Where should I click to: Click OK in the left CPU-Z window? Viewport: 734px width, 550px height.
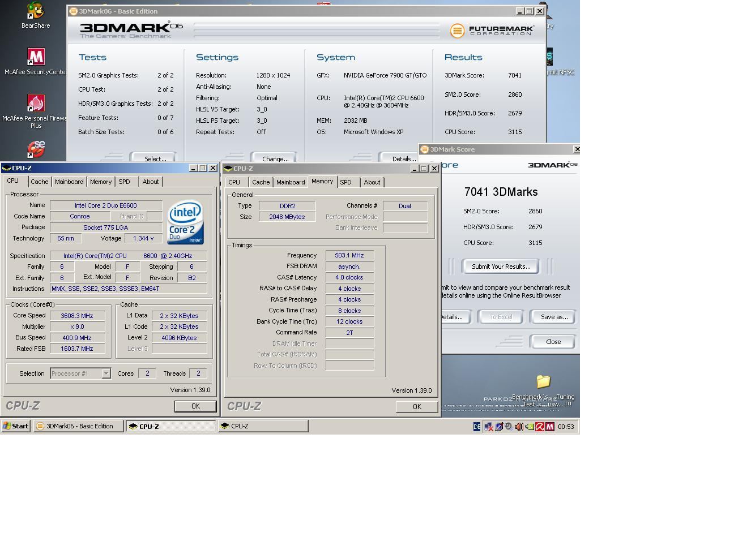click(x=195, y=406)
